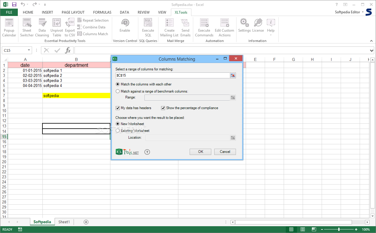Click OK in Columns Matching dialog

(201, 152)
